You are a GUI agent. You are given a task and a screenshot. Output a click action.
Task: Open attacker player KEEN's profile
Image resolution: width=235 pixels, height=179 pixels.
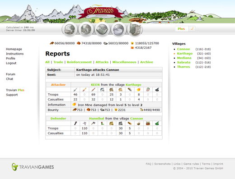point(95,85)
